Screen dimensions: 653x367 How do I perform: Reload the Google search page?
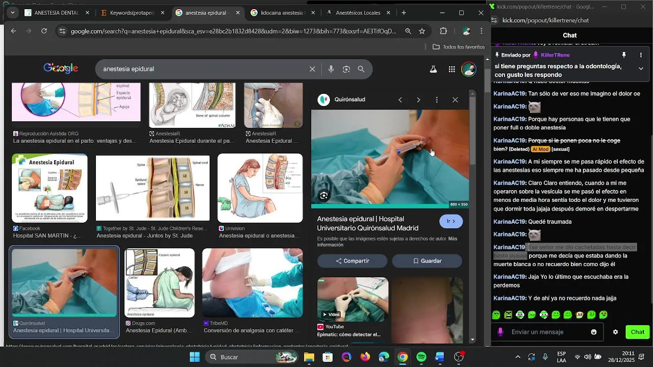click(x=44, y=31)
